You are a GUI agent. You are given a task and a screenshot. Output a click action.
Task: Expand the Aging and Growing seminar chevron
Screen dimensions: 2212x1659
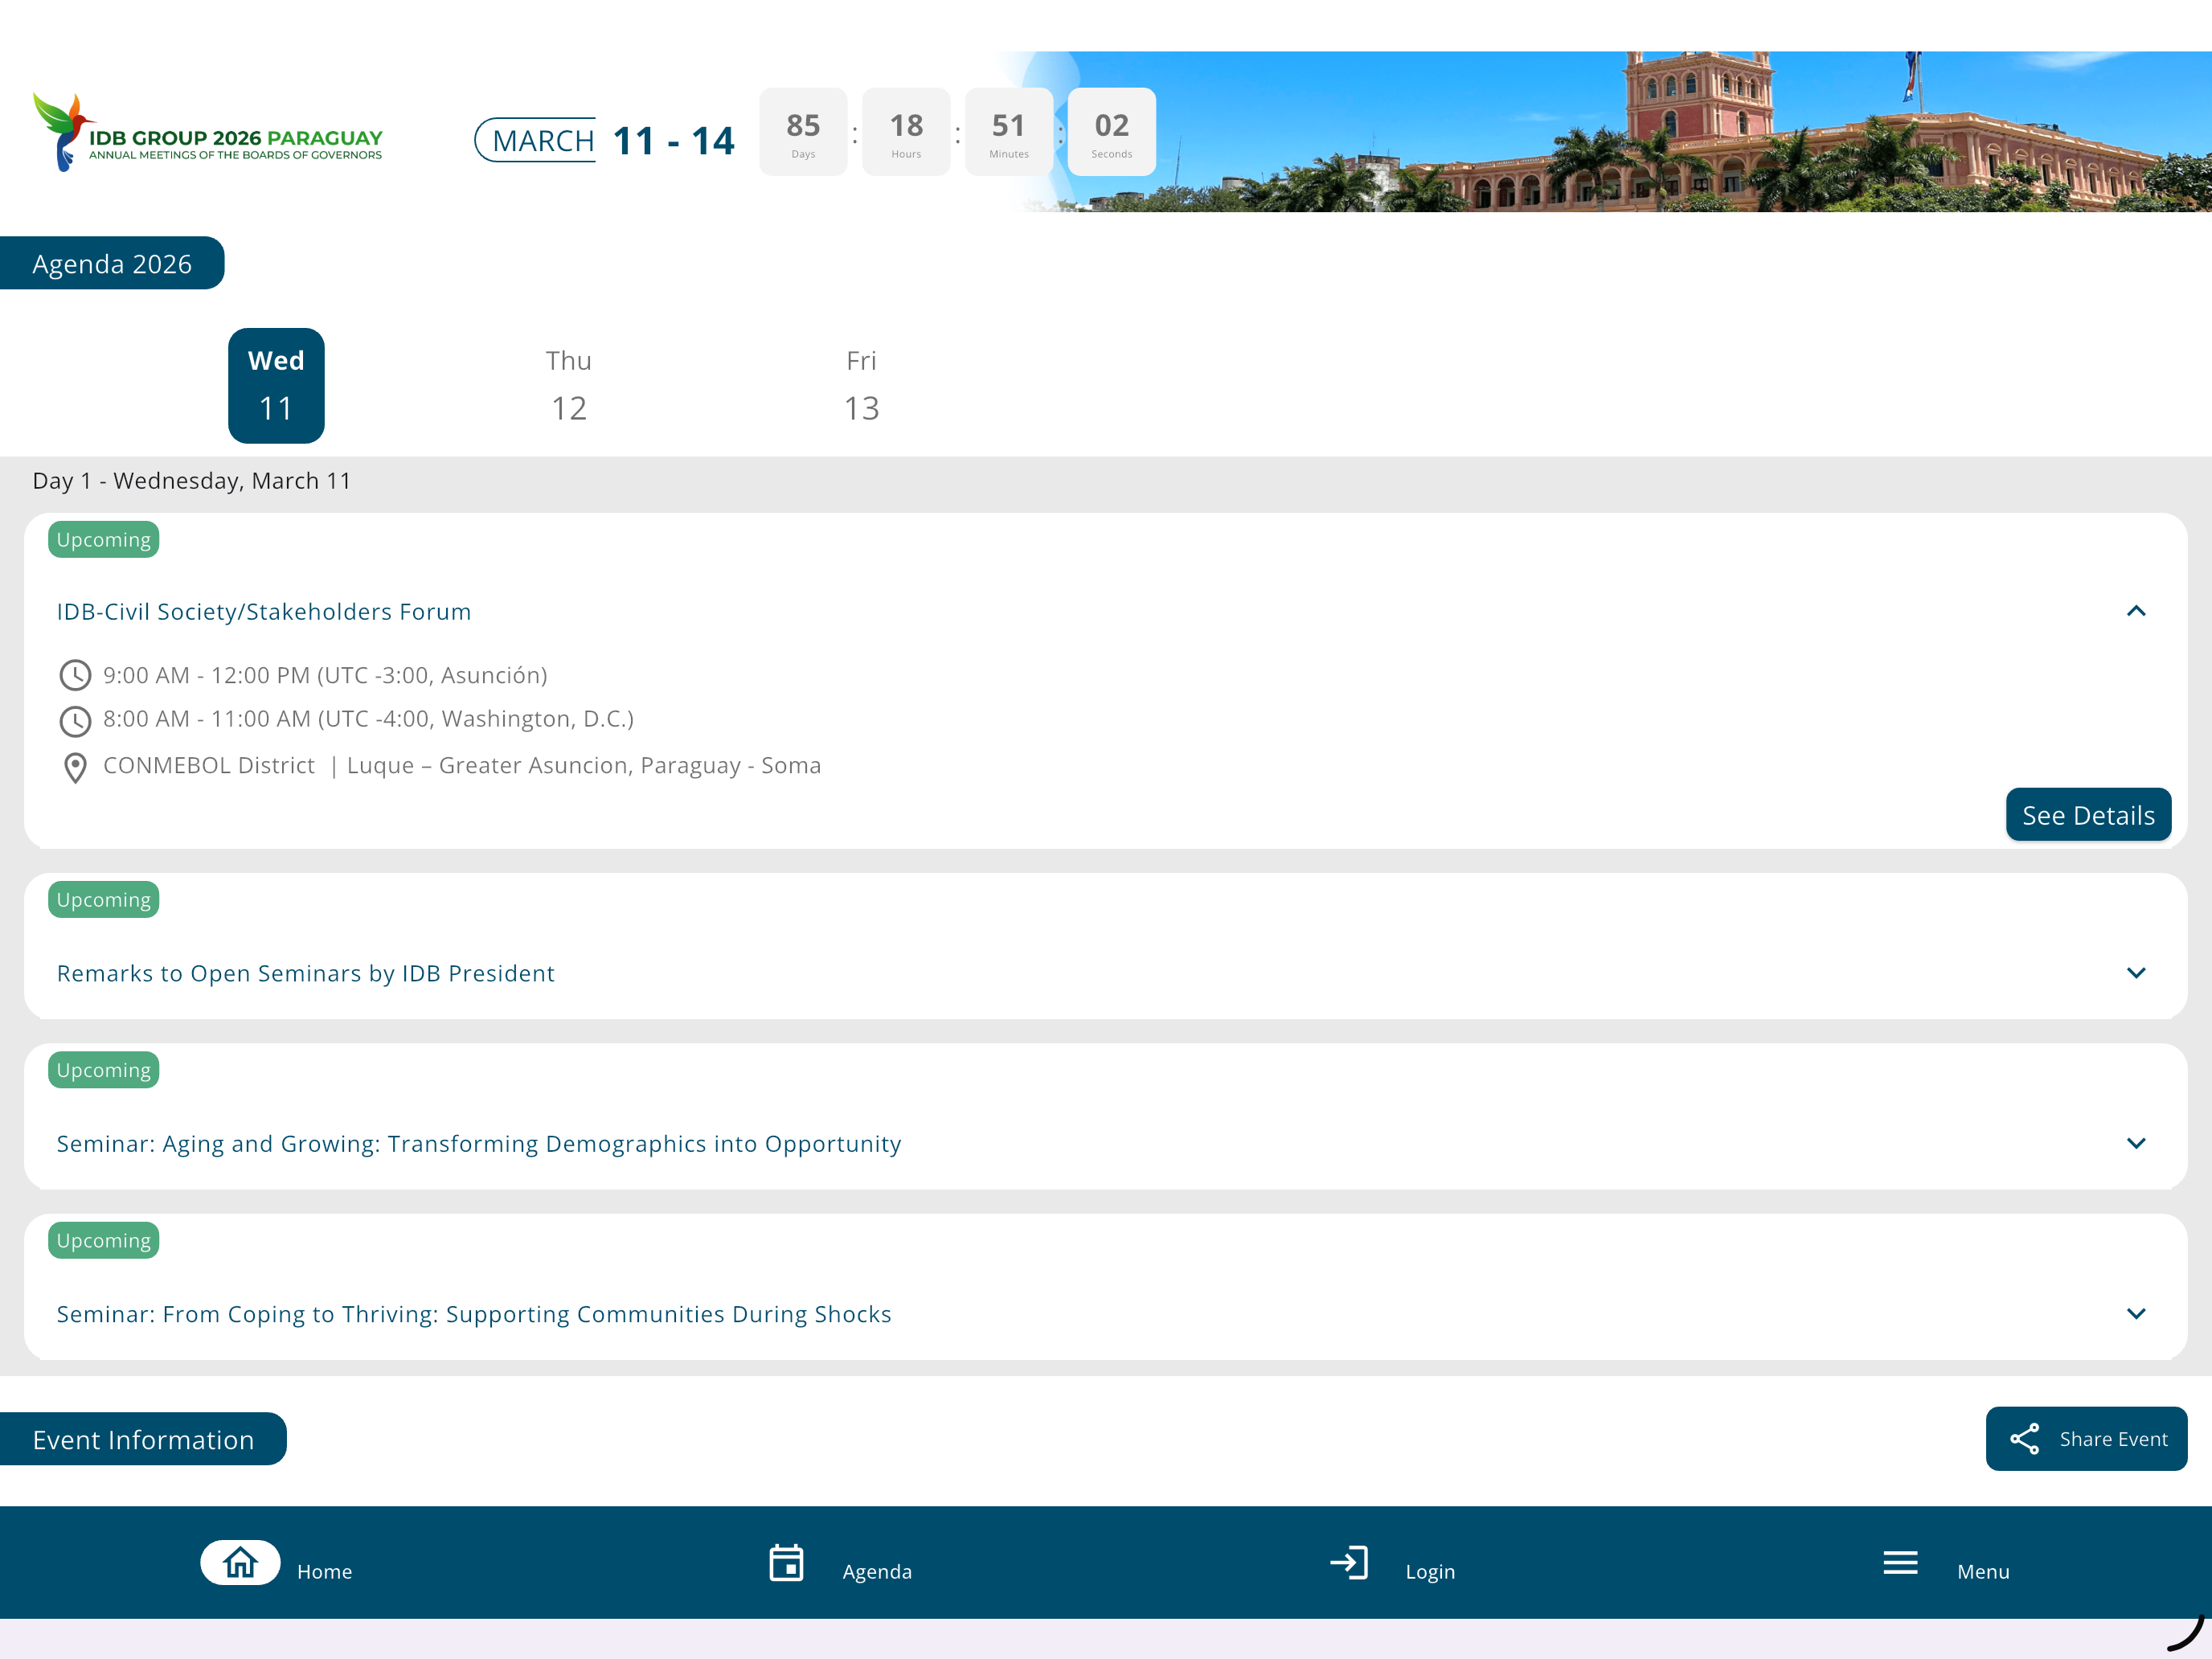coord(2136,1143)
